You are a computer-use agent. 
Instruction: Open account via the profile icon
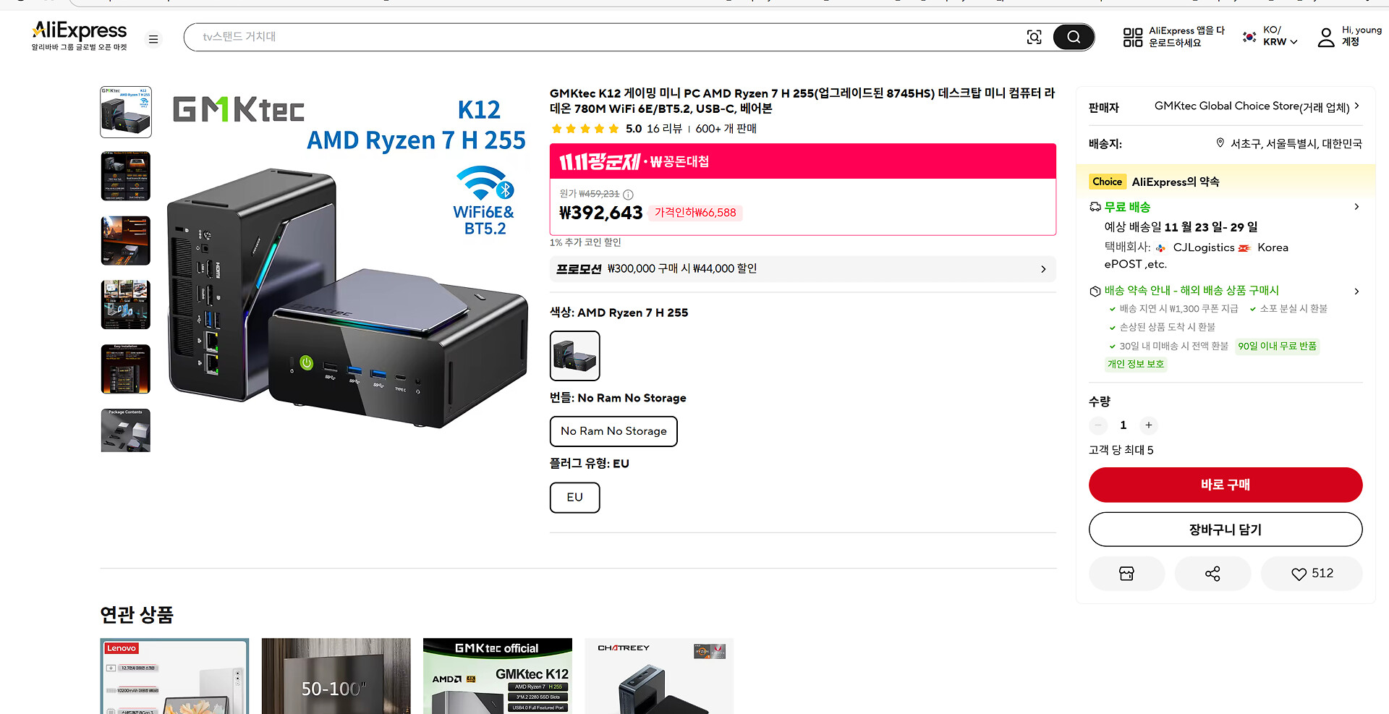tap(1326, 38)
